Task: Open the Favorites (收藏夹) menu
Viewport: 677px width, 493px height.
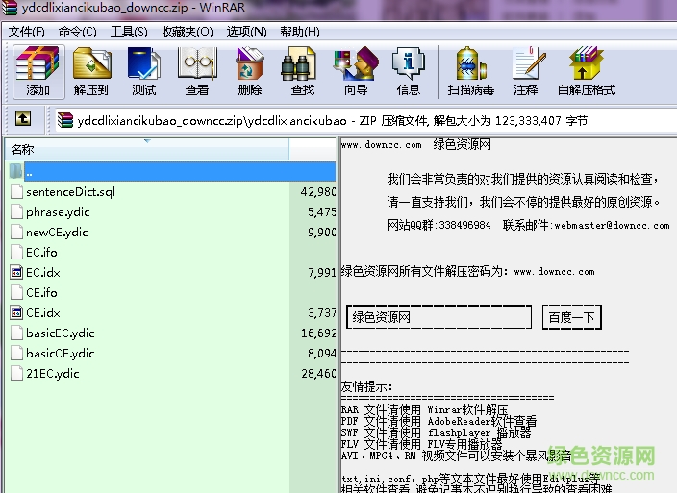Action: pyautogui.click(x=188, y=31)
